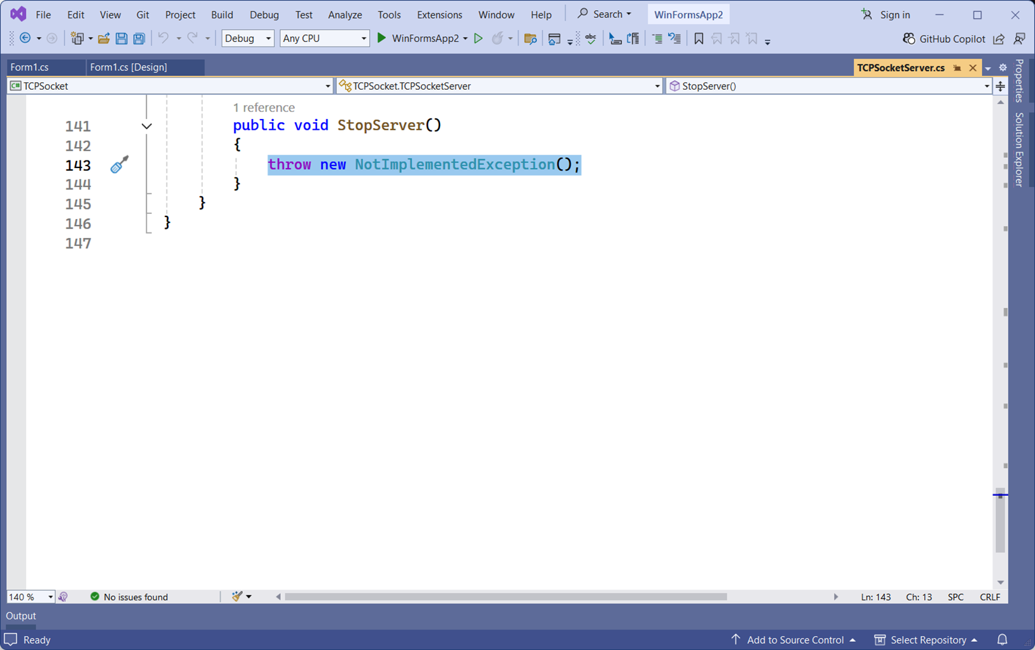Open the notifications bell in the status bar
Viewport: 1035px width, 650px height.
(1002, 639)
